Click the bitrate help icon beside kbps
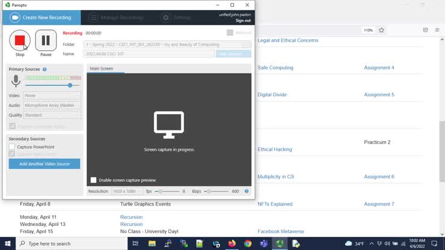This screenshot has height=250, width=445. 247,191
